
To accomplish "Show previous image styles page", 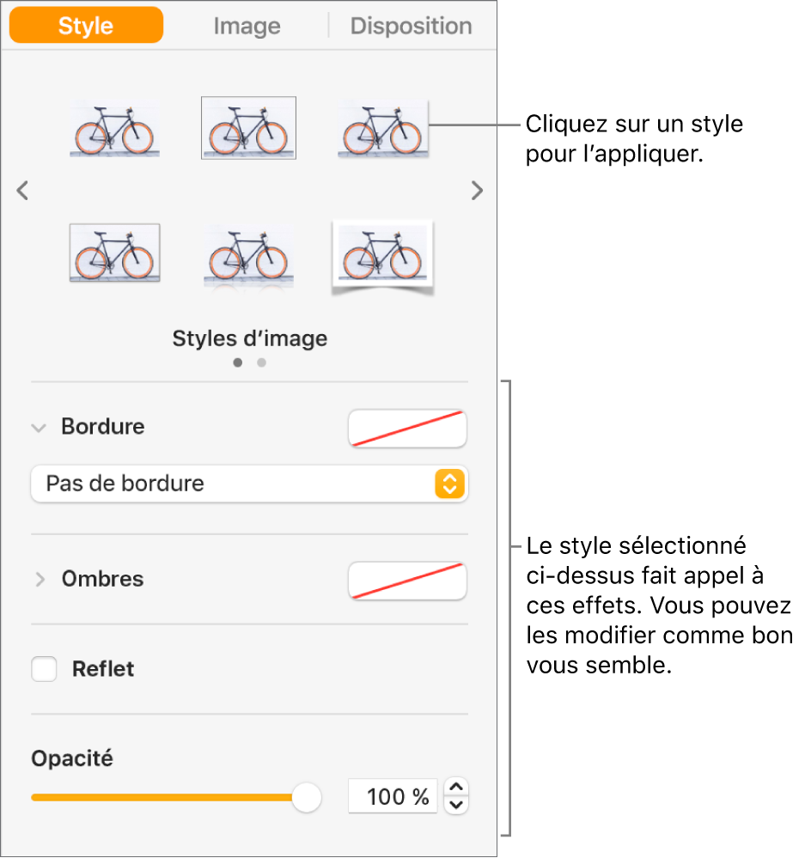I will (x=23, y=191).
